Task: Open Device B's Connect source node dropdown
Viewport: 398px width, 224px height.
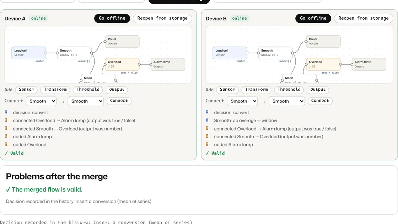Action: coord(242,101)
